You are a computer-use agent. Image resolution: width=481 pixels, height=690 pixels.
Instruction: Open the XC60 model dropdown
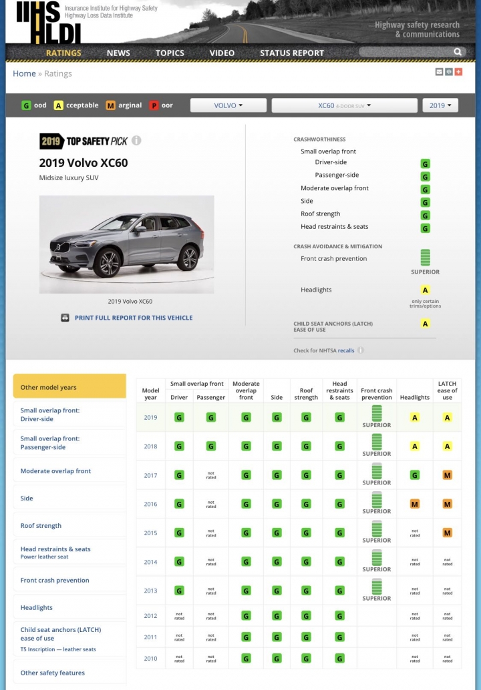coord(345,105)
